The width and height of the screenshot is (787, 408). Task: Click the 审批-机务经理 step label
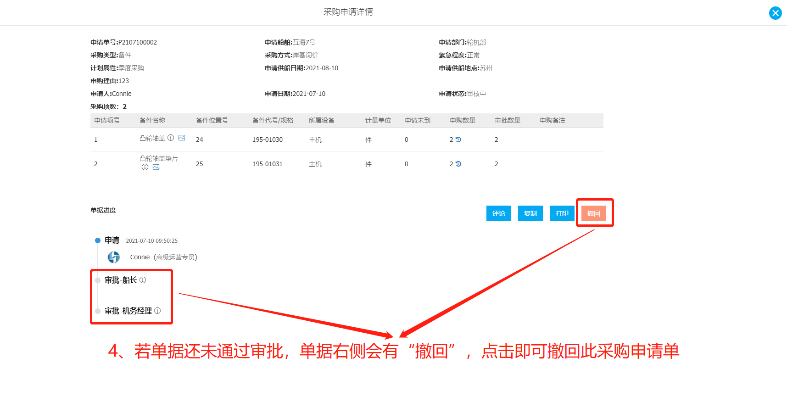(128, 311)
